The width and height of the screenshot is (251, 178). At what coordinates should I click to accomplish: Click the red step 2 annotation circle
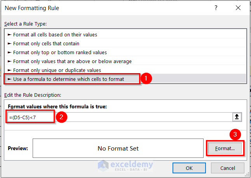61,117
